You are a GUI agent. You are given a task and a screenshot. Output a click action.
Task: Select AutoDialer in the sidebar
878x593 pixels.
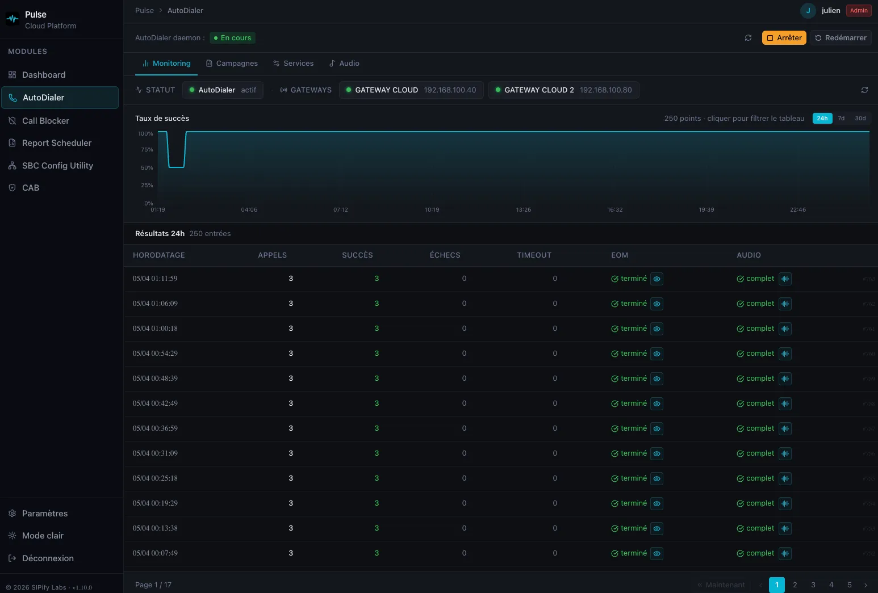pos(60,98)
